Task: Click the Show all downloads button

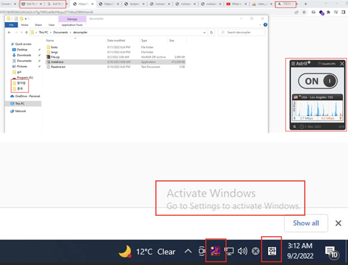Action: 305,223
